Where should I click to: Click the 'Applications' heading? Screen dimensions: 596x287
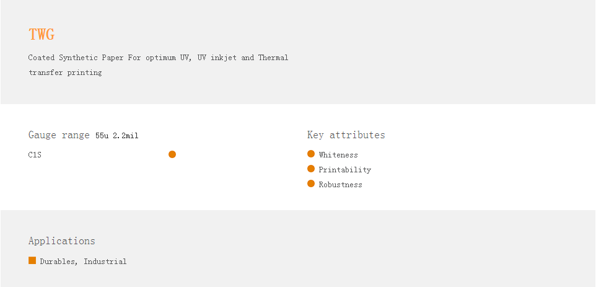click(62, 241)
